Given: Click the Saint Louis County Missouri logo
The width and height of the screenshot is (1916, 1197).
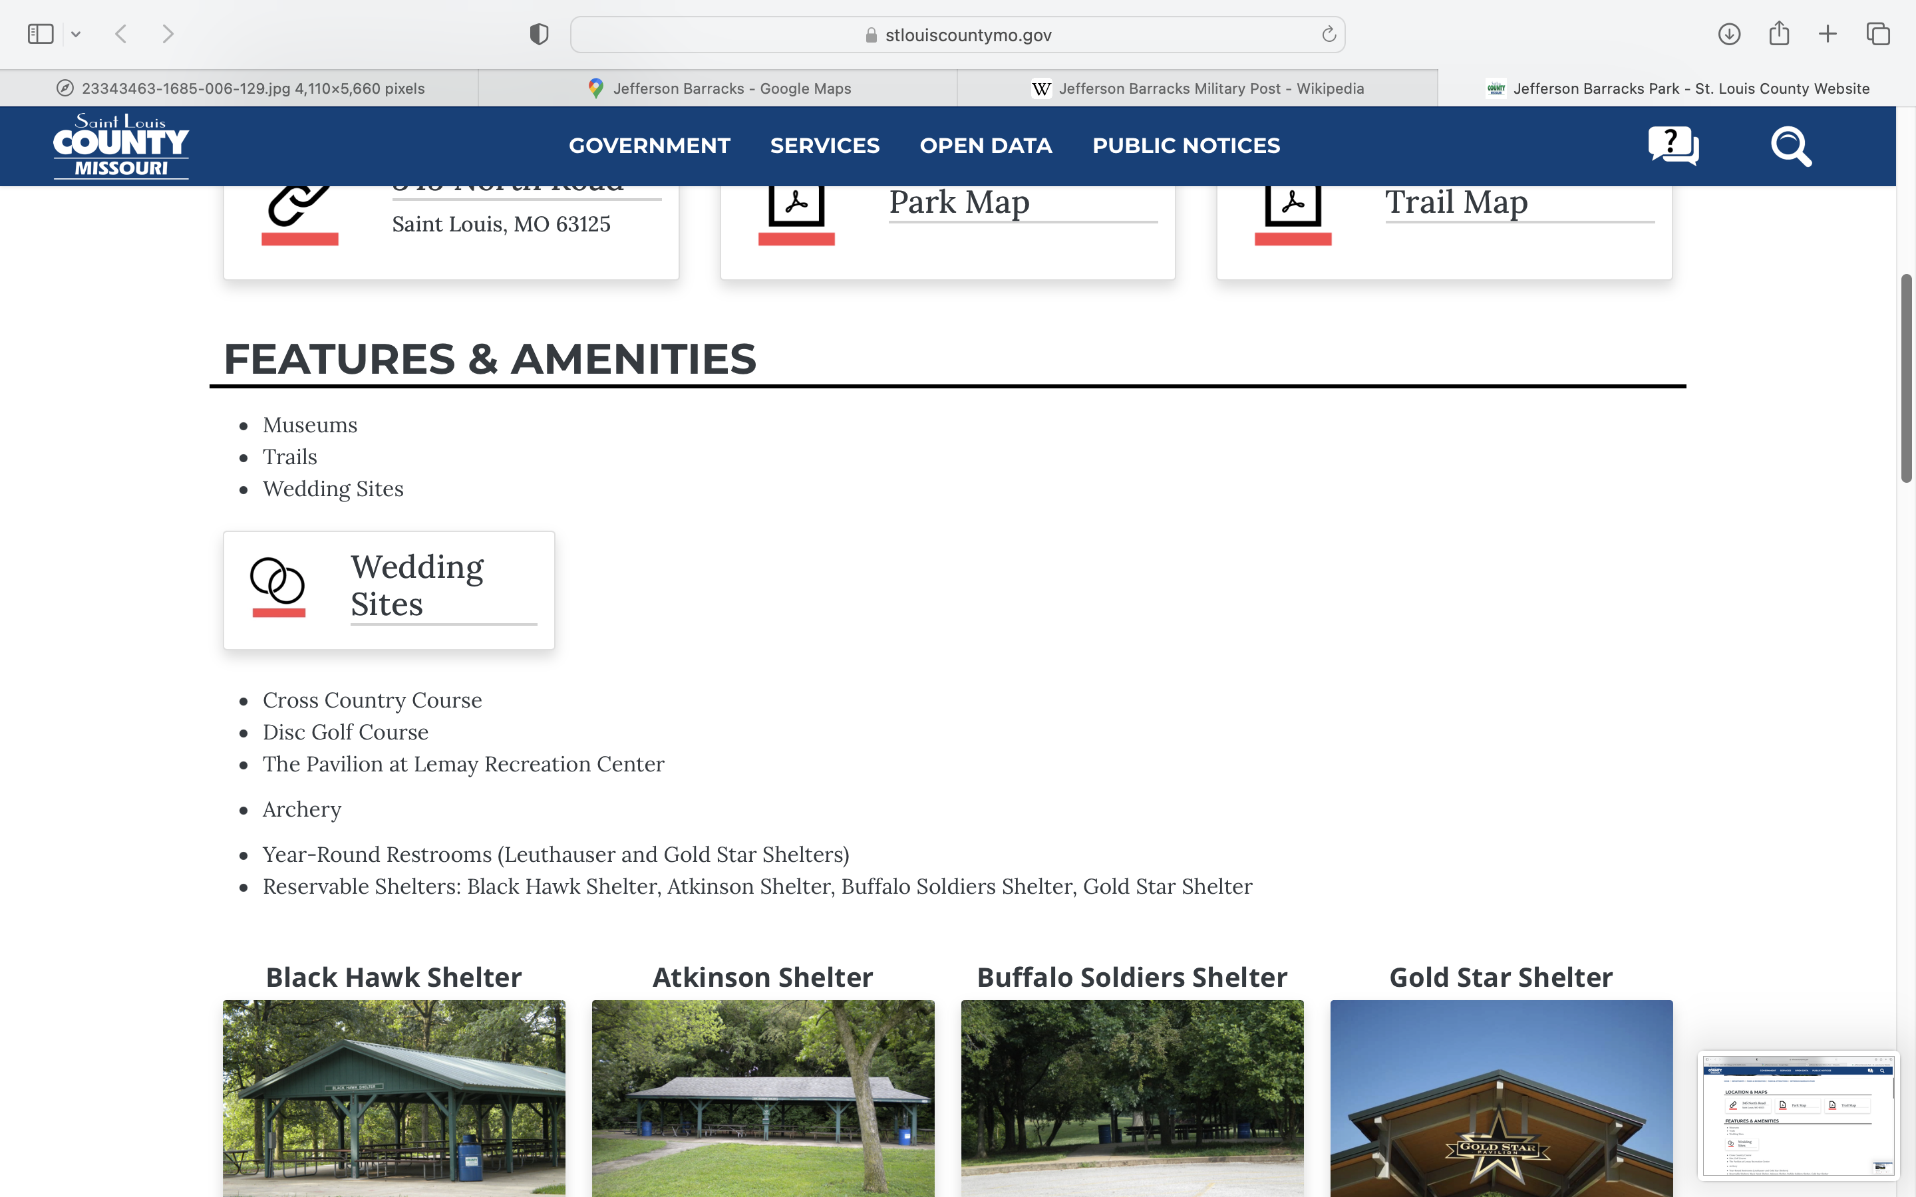Looking at the screenshot, I should pyautogui.click(x=121, y=146).
